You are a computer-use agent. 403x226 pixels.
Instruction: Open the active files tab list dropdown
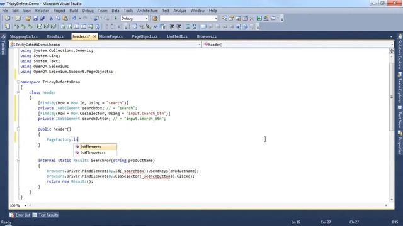(391, 36)
